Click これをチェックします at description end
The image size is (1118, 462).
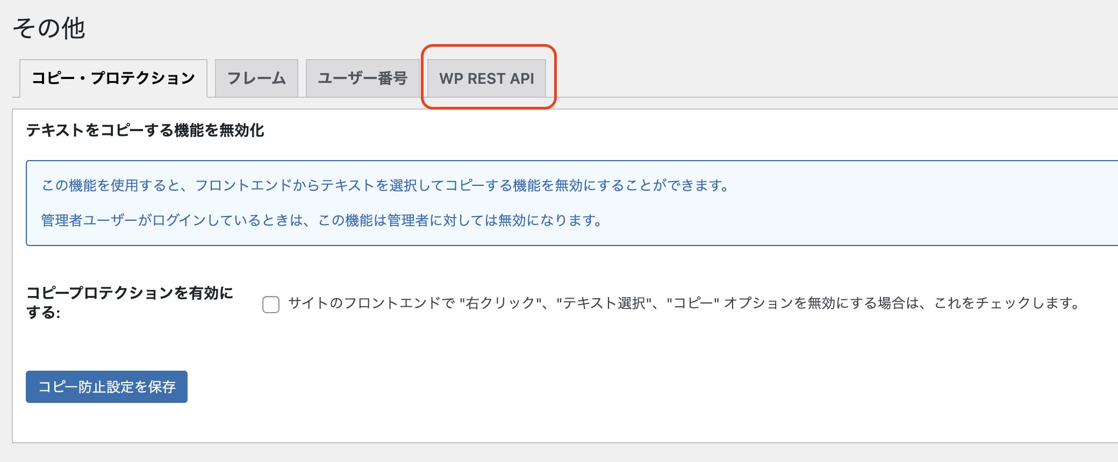tap(1007, 304)
